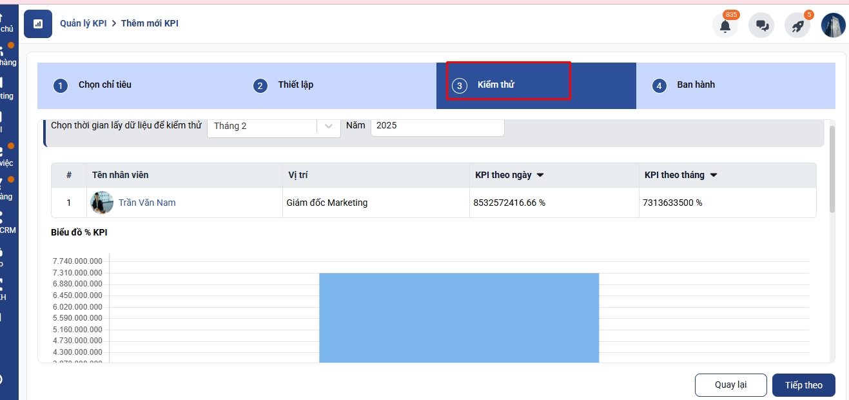Open the month dropdown showing Tháng 2

[x=273, y=126]
